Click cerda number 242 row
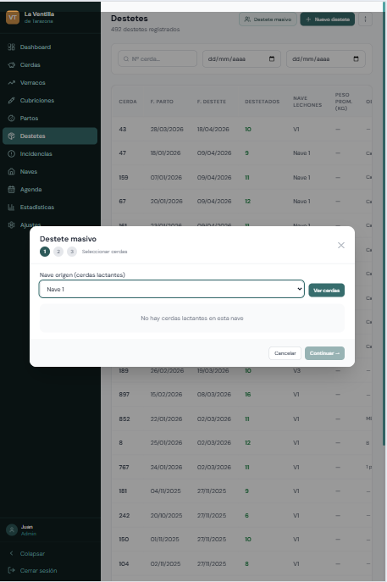The width and height of the screenshot is (387, 582). coord(242,515)
